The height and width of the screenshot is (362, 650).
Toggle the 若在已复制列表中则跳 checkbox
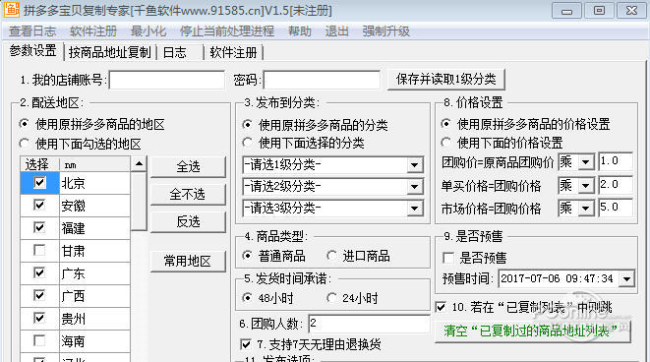click(442, 307)
